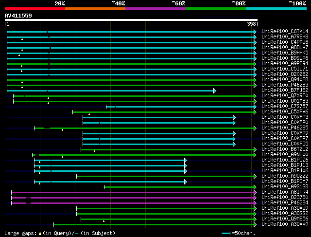Select the UniRef100_A9S1S8 label
This screenshot has height=237, width=311.
(285, 187)
